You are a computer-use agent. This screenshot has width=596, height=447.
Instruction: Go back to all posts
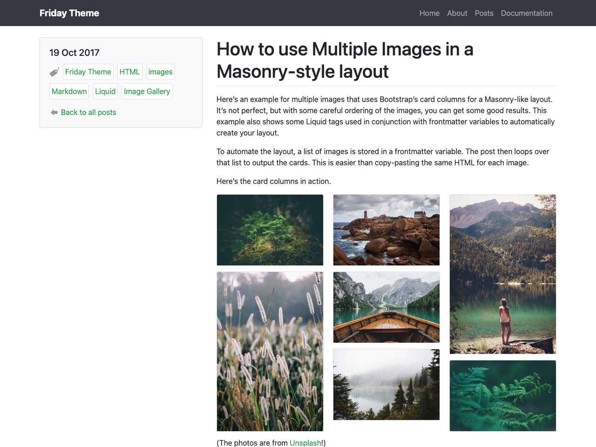88,112
